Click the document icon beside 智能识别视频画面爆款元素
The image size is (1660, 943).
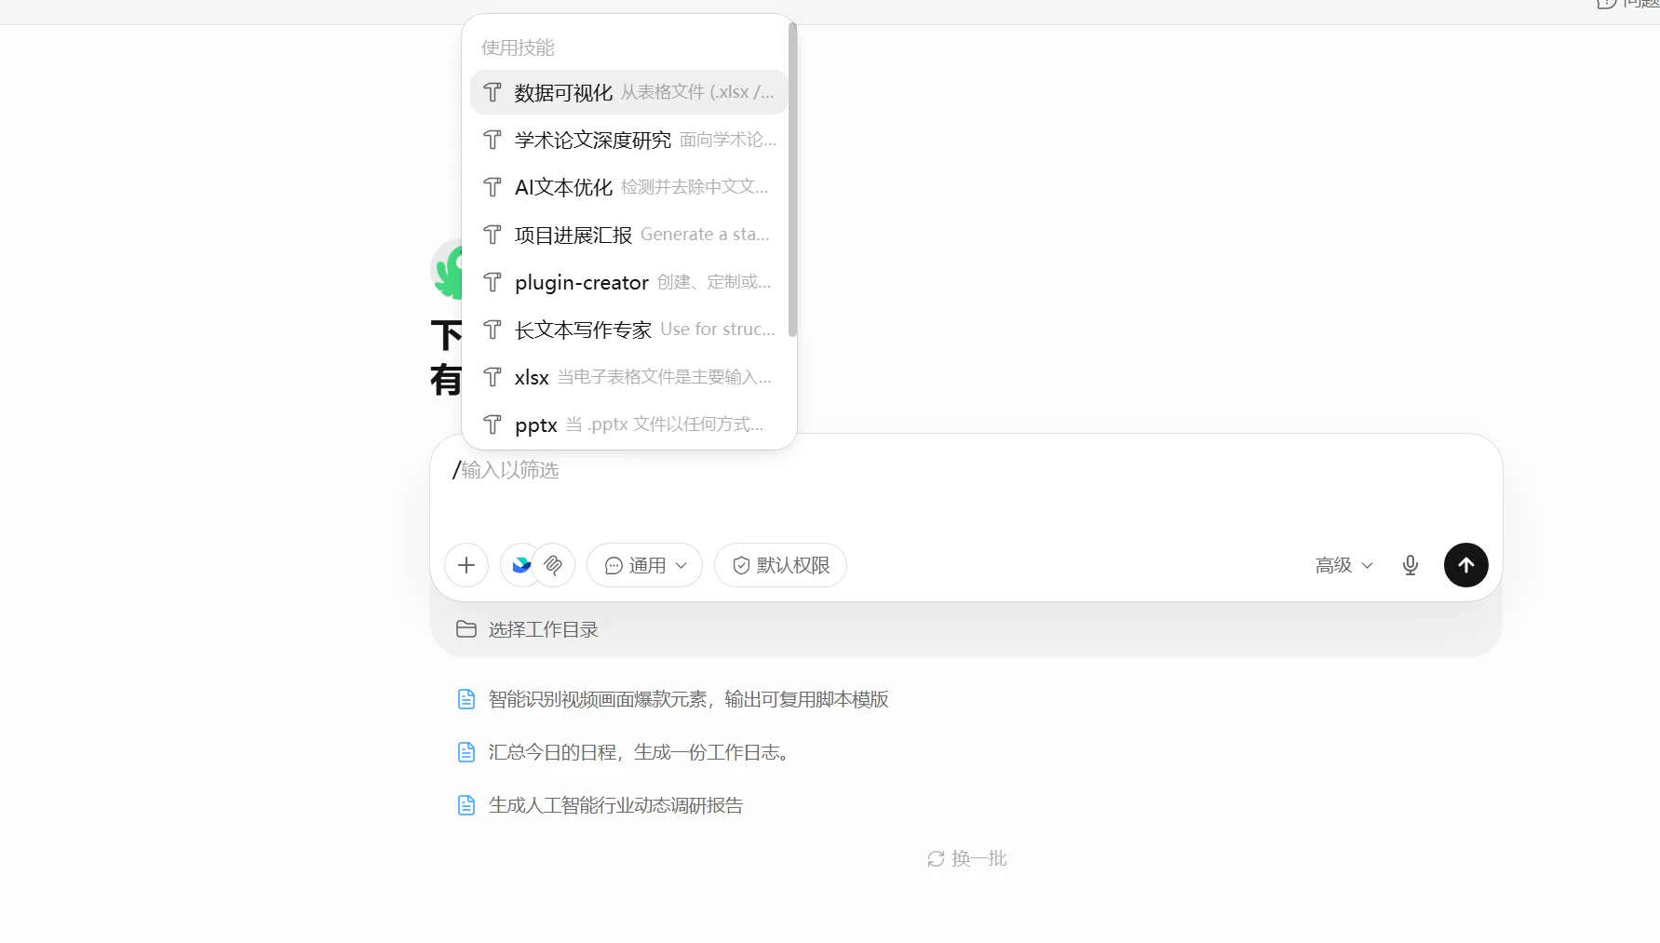(x=466, y=699)
